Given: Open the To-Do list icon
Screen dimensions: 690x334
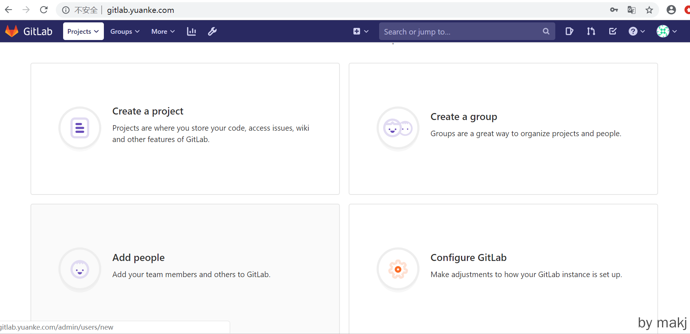Looking at the screenshot, I should [613, 32].
